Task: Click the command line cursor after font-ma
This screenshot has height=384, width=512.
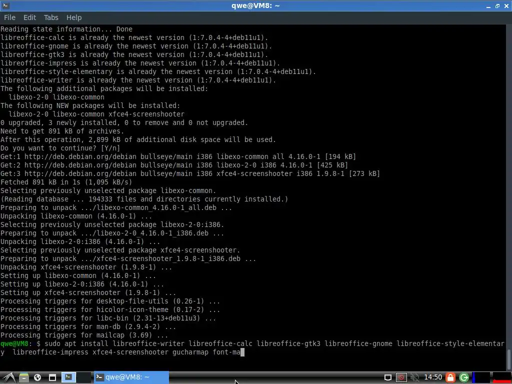Action: 242,352
